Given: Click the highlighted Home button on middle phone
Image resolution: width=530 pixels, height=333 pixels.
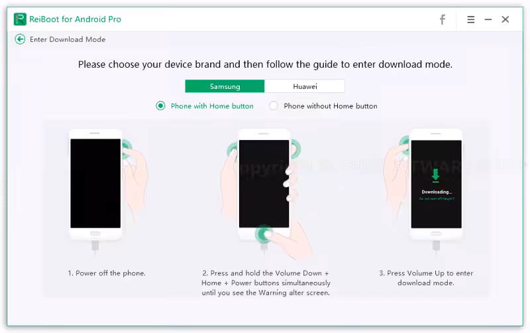Looking at the screenshot, I should [264, 234].
